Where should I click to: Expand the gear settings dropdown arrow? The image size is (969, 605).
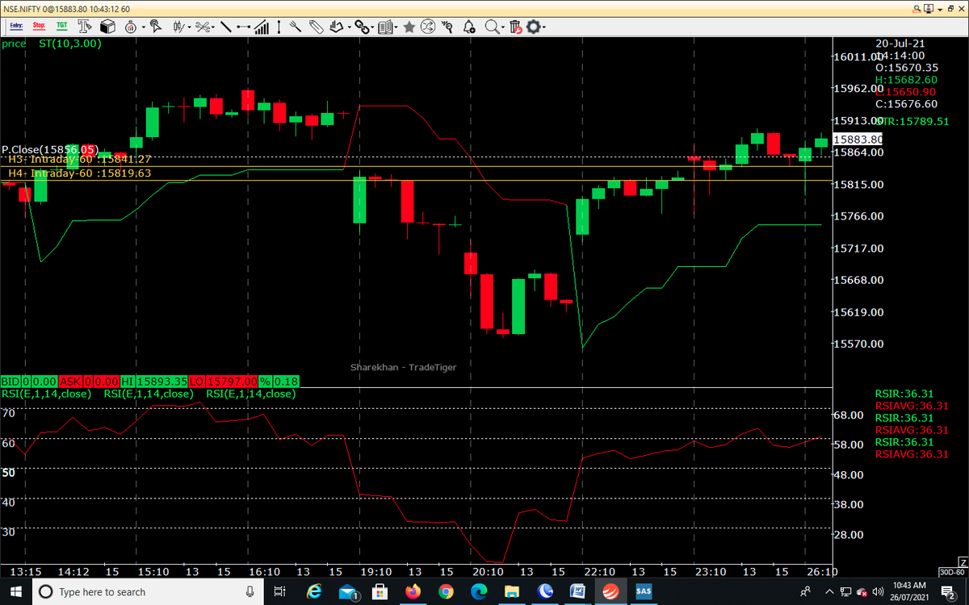coord(544,27)
